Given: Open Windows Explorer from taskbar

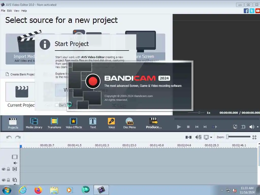Looking at the screenshot, I should click(x=54, y=190).
